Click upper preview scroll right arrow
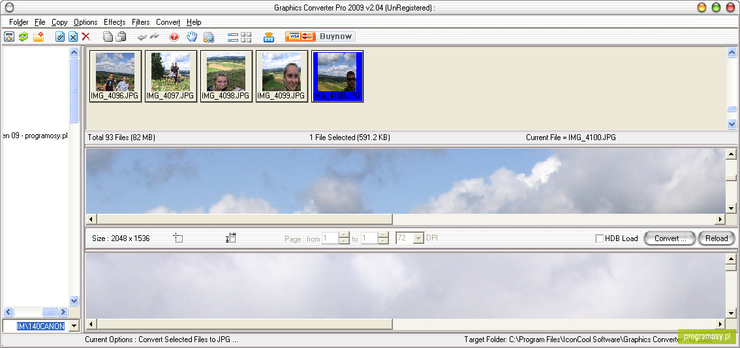Screen dimensions: 740x348 (720, 219)
